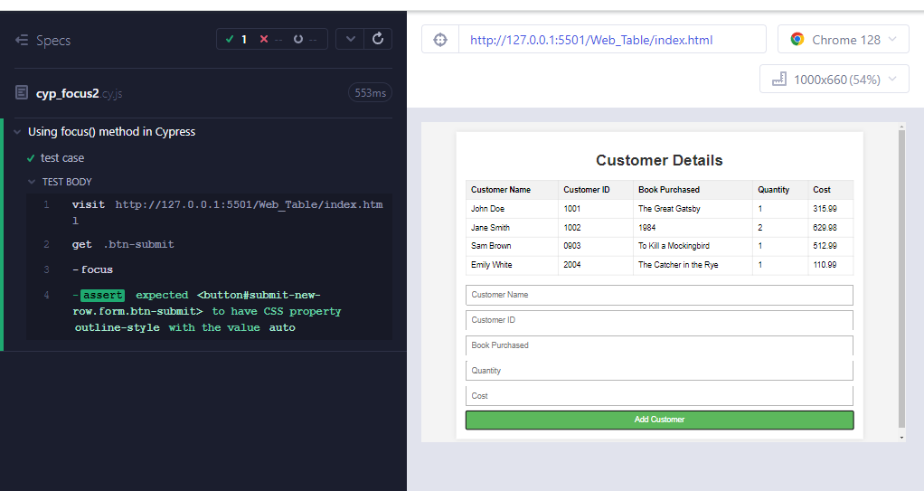Open the Chrome 128 browser dropdown
924x491 pixels.
pyautogui.click(x=843, y=40)
